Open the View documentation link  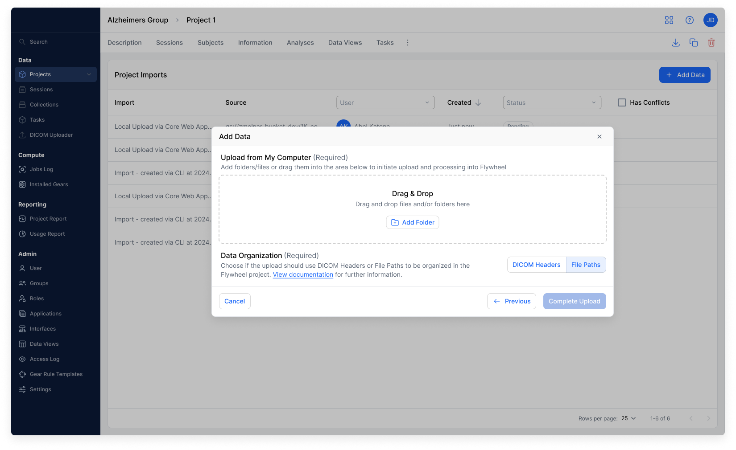click(x=303, y=274)
